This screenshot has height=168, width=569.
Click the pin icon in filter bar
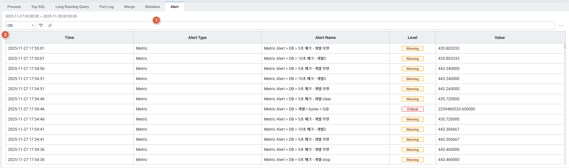(x=50, y=25)
